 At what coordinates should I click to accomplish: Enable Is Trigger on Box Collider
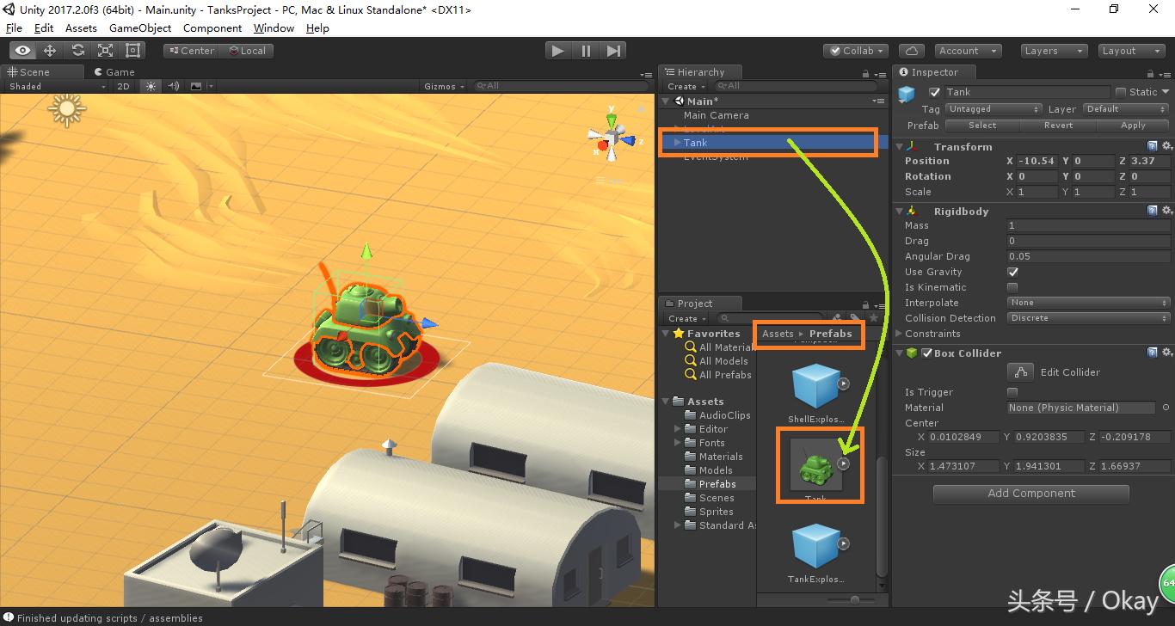(x=1012, y=392)
